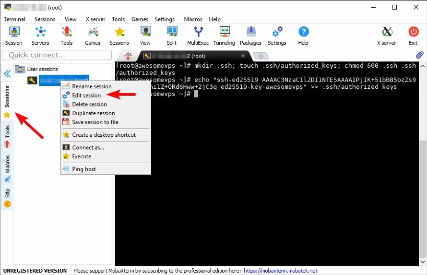Screen dimensions: 427x275
Task: Click the Sessions star toolbar icon
Action: coord(119,36)
